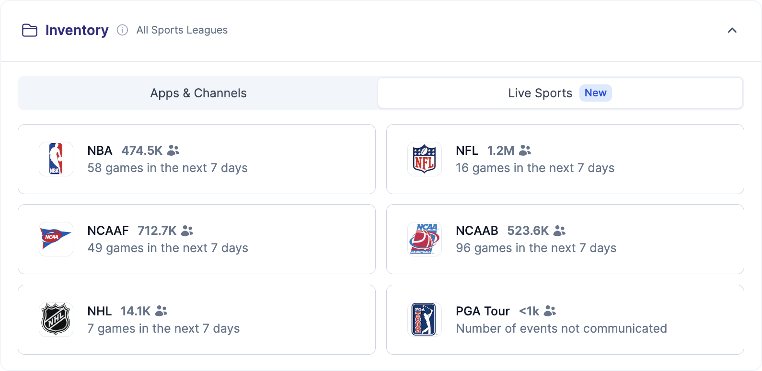Switch to Apps & Channels tab
Screen dimensions: 762x371
[x=198, y=93]
